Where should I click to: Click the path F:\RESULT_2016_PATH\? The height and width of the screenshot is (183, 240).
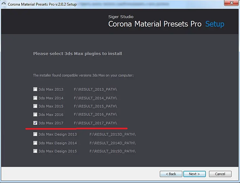point(95,114)
